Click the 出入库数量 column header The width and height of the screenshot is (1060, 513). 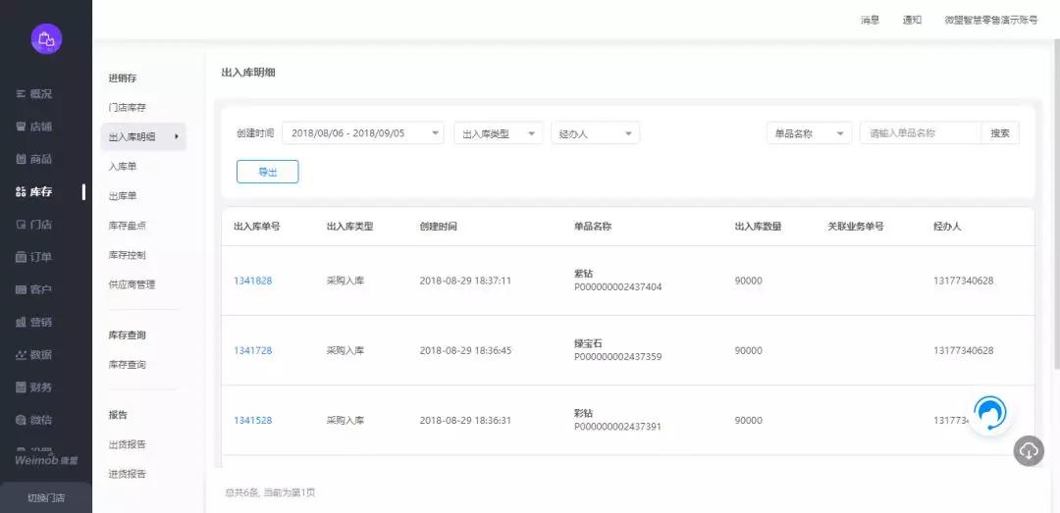coord(758,227)
